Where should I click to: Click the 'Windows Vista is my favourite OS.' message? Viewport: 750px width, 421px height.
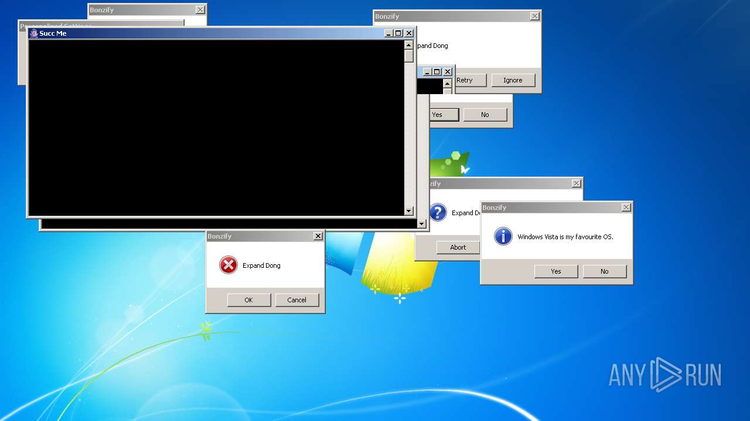565,237
